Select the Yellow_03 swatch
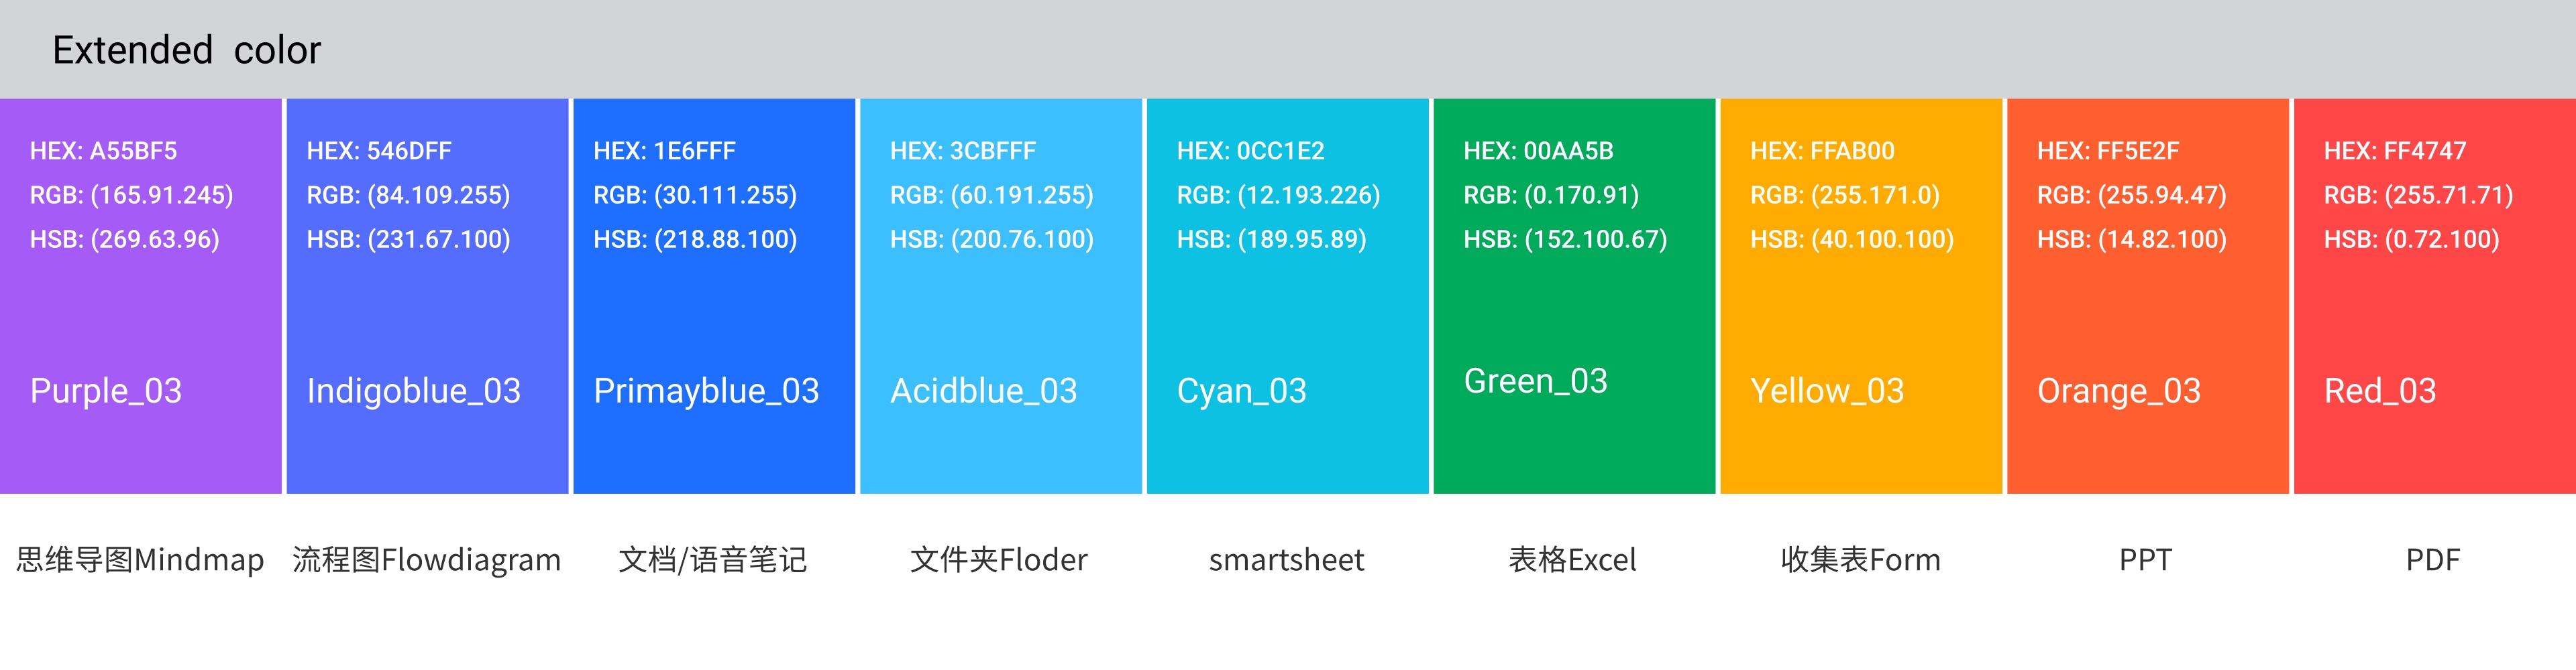The width and height of the screenshot is (2576, 670). [1861, 295]
